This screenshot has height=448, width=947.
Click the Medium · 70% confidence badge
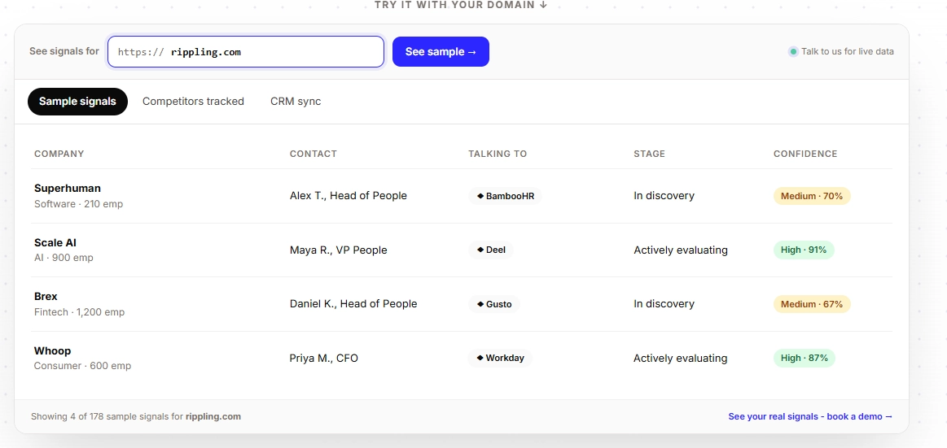tap(812, 196)
